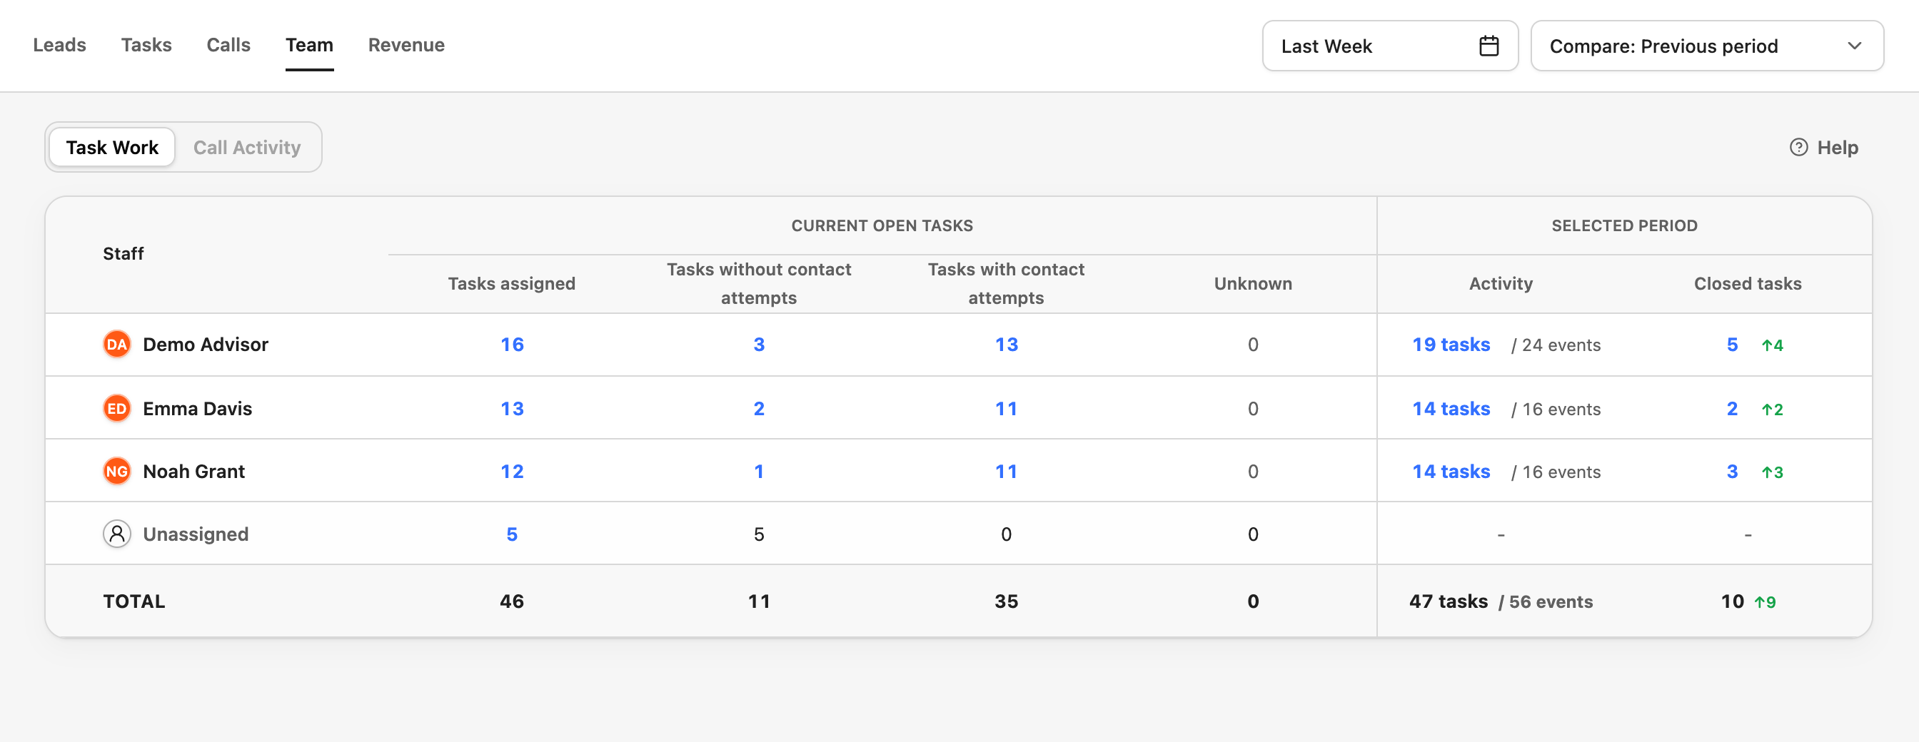The image size is (1919, 742).
Task: Open the Tasks tab
Action: 146,46
